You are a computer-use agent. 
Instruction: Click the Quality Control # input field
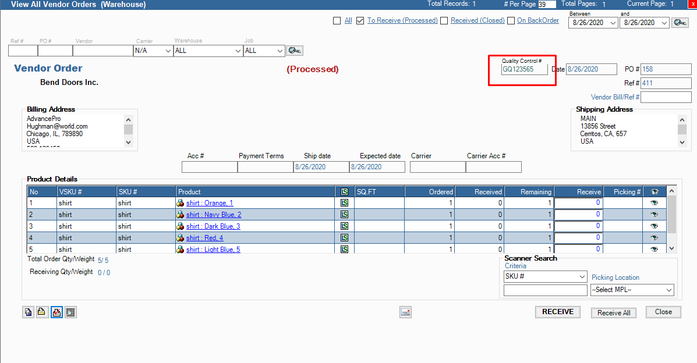524,69
